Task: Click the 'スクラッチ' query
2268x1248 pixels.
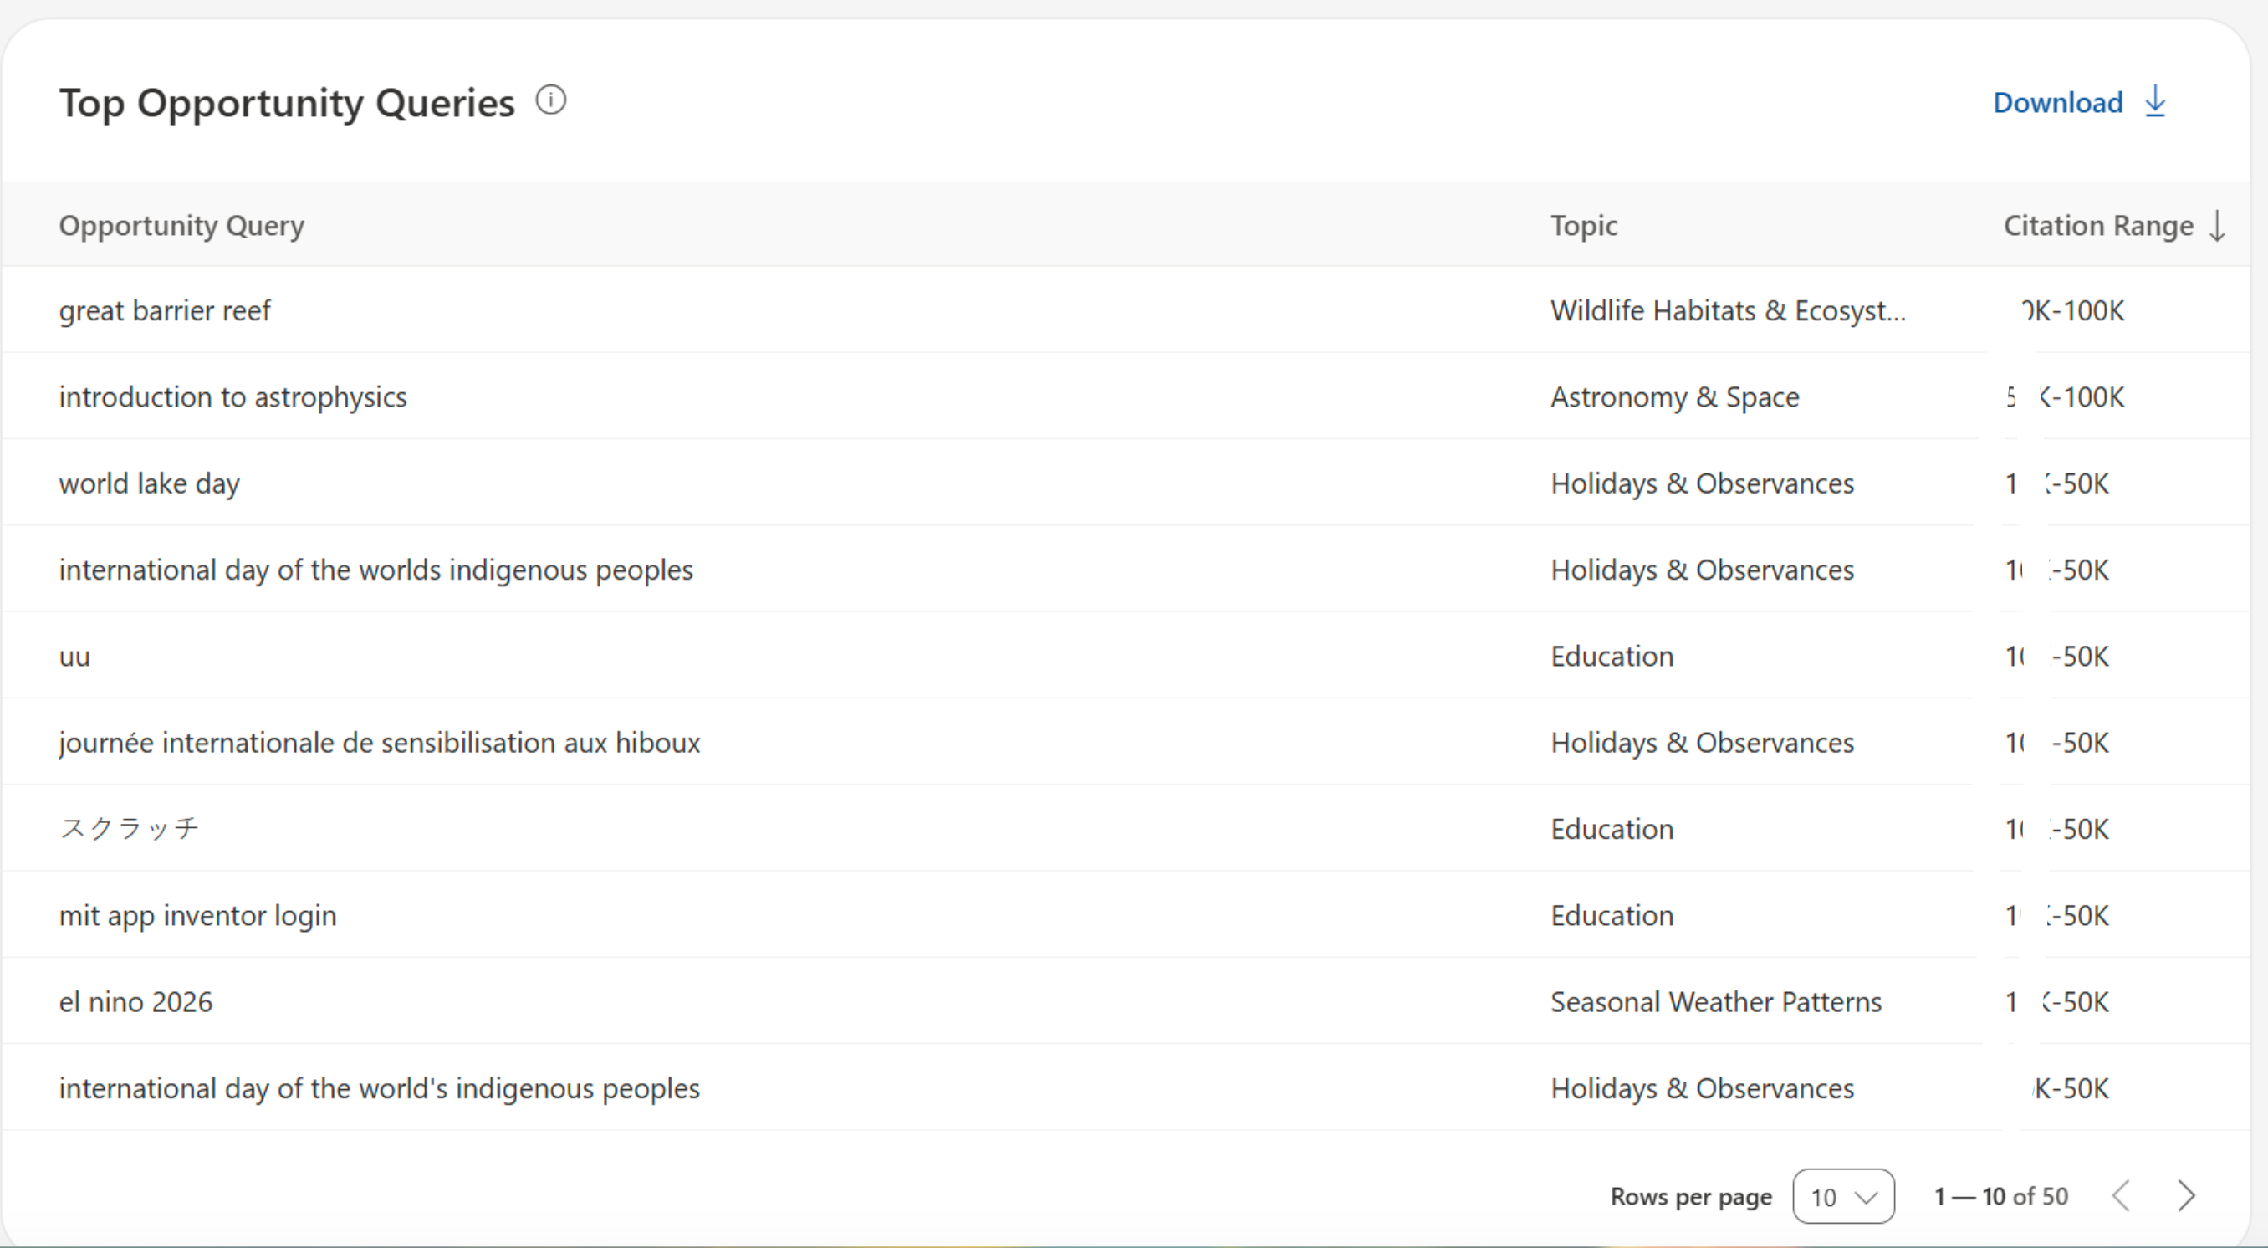Action: (x=130, y=829)
